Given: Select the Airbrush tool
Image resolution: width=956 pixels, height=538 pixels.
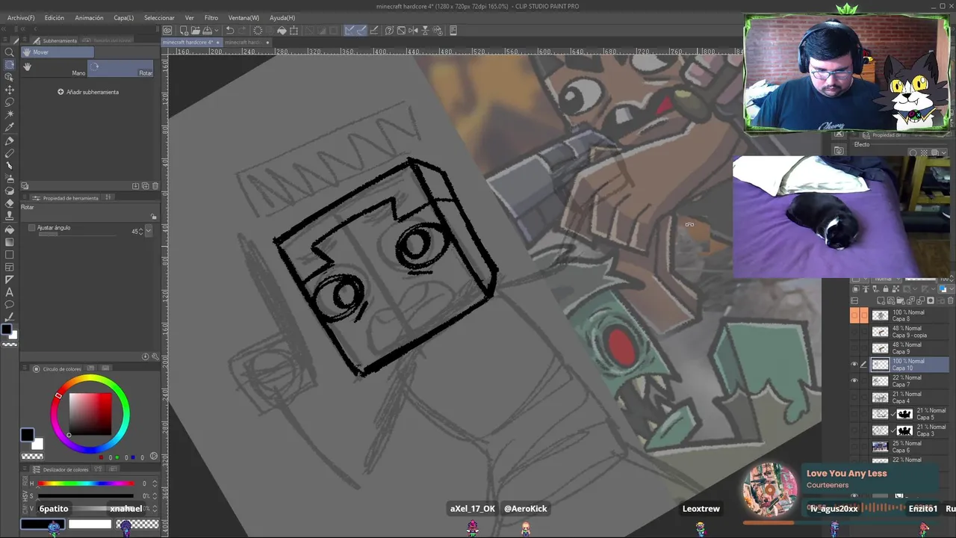Looking at the screenshot, I should [x=10, y=179].
